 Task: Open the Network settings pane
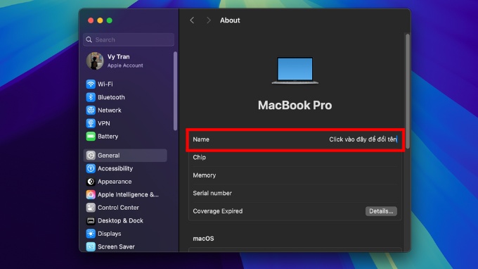coord(110,111)
